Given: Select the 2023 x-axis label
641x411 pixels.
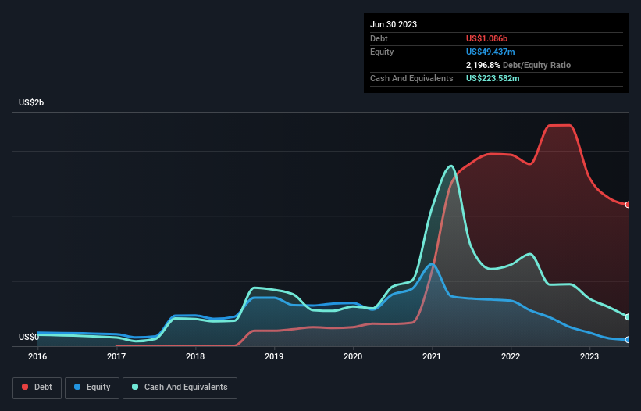Looking at the screenshot, I should coord(589,356).
